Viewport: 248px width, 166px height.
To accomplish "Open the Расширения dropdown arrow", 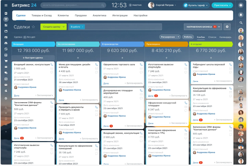I will (x=178, y=37).
